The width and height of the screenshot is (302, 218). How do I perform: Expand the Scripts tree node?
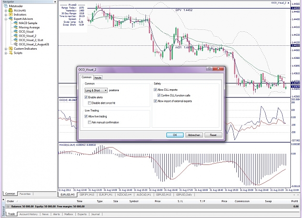(x=6, y=53)
